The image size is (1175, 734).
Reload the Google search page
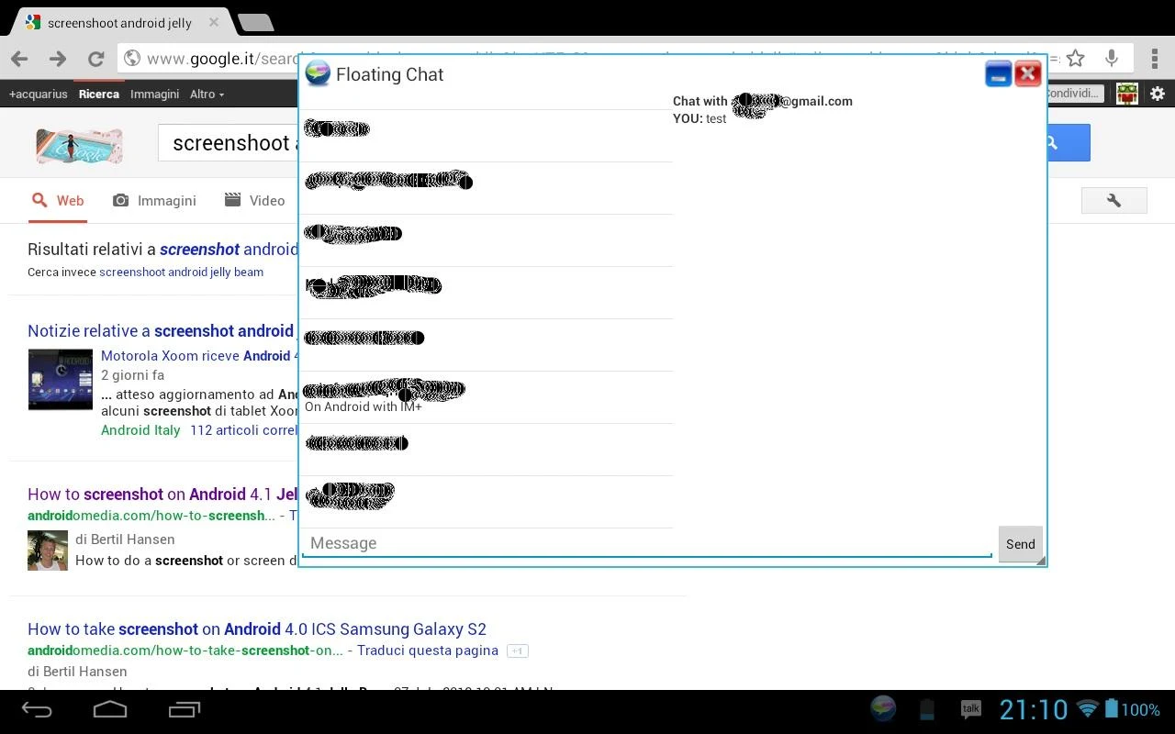[x=95, y=59]
